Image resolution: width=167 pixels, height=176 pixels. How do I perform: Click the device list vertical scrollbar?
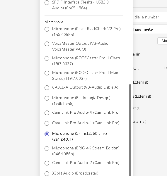[x=130, y=130]
